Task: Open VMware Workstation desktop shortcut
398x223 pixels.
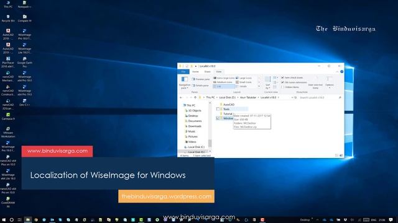Action: (8, 132)
